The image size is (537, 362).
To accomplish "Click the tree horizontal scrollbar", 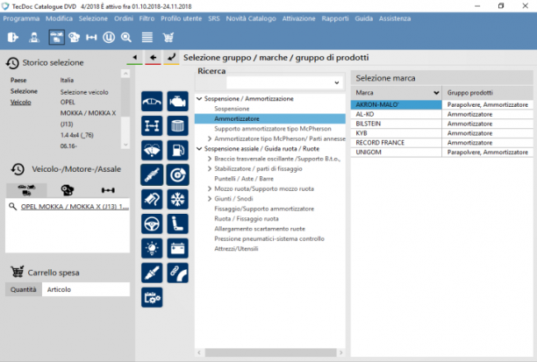I will pos(270,352).
